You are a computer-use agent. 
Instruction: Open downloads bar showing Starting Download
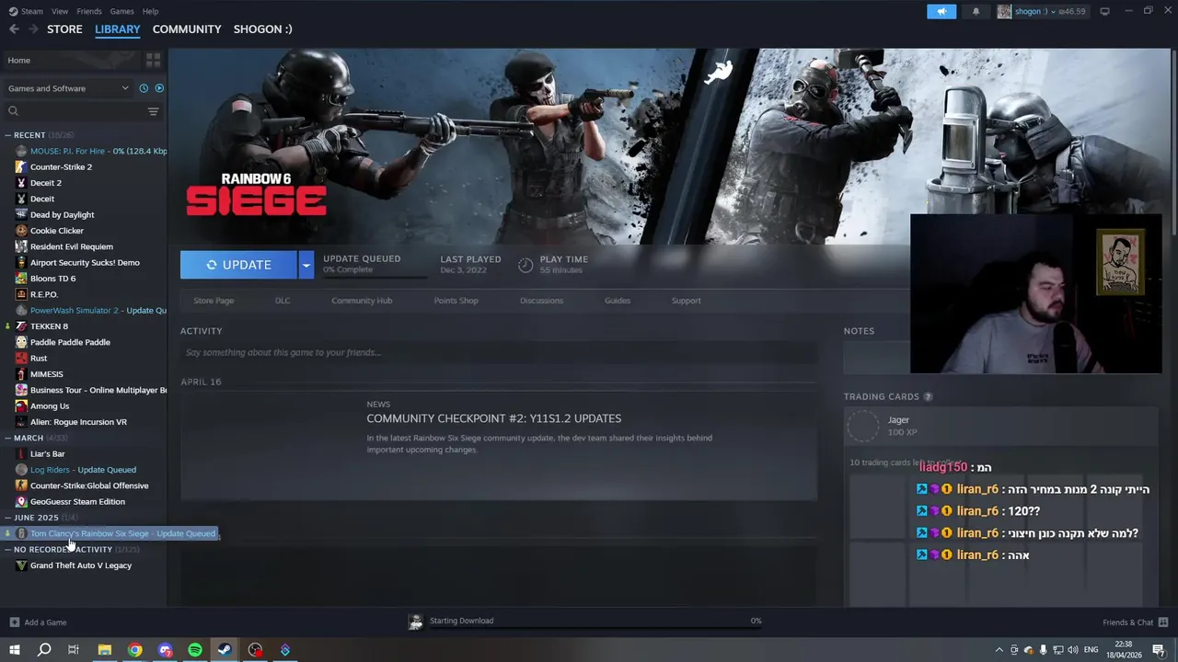586,622
